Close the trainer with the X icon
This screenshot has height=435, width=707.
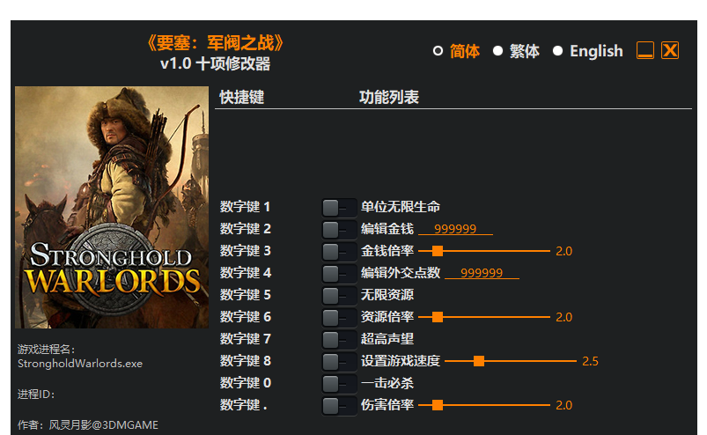pyautogui.click(x=669, y=50)
